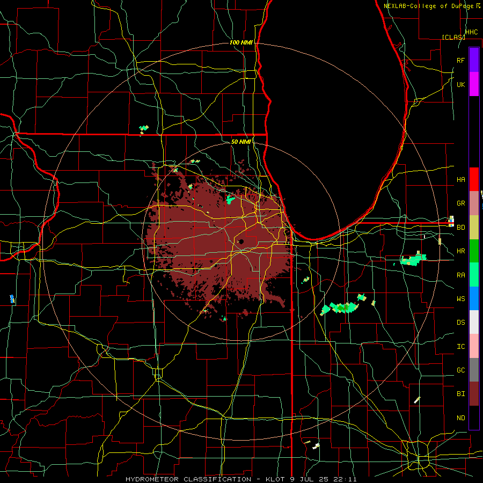
Task: Click the 50 NMI range ring label
Action: (x=241, y=142)
